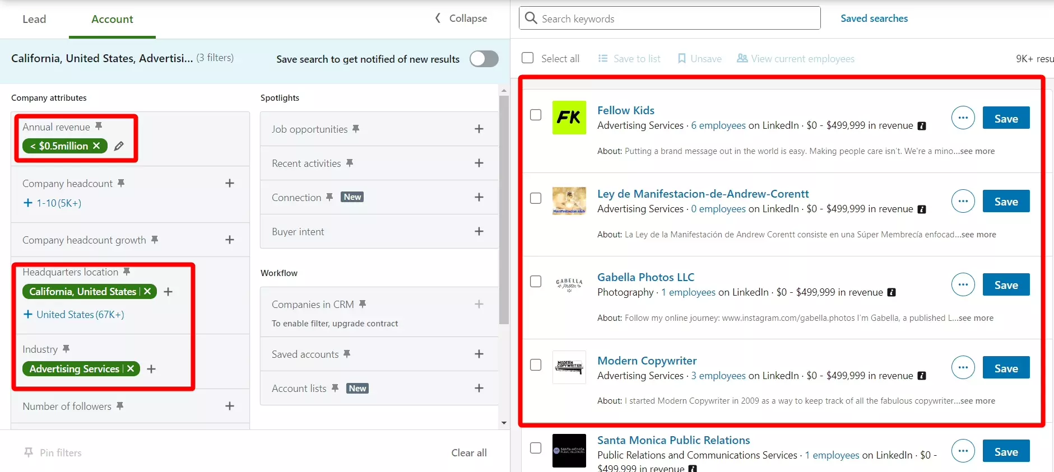Toggle save search notification switch
The height and width of the screenshot is (472, 1054).
click(x=484, y=59)
